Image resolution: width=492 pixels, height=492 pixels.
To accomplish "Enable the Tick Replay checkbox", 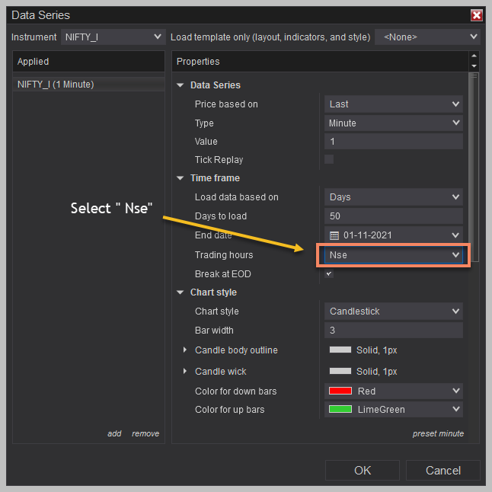I will (x=329, y=159).
